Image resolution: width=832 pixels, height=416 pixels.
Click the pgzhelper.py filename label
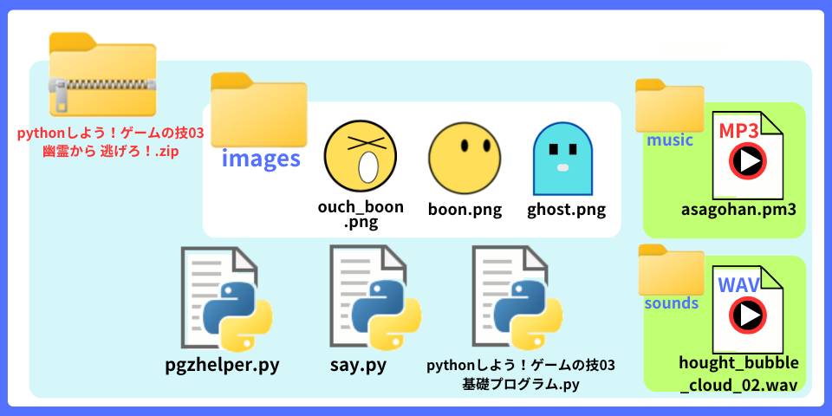(x=222, y=364)
